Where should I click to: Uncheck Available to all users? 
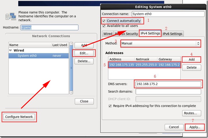(x=104, y=26)
